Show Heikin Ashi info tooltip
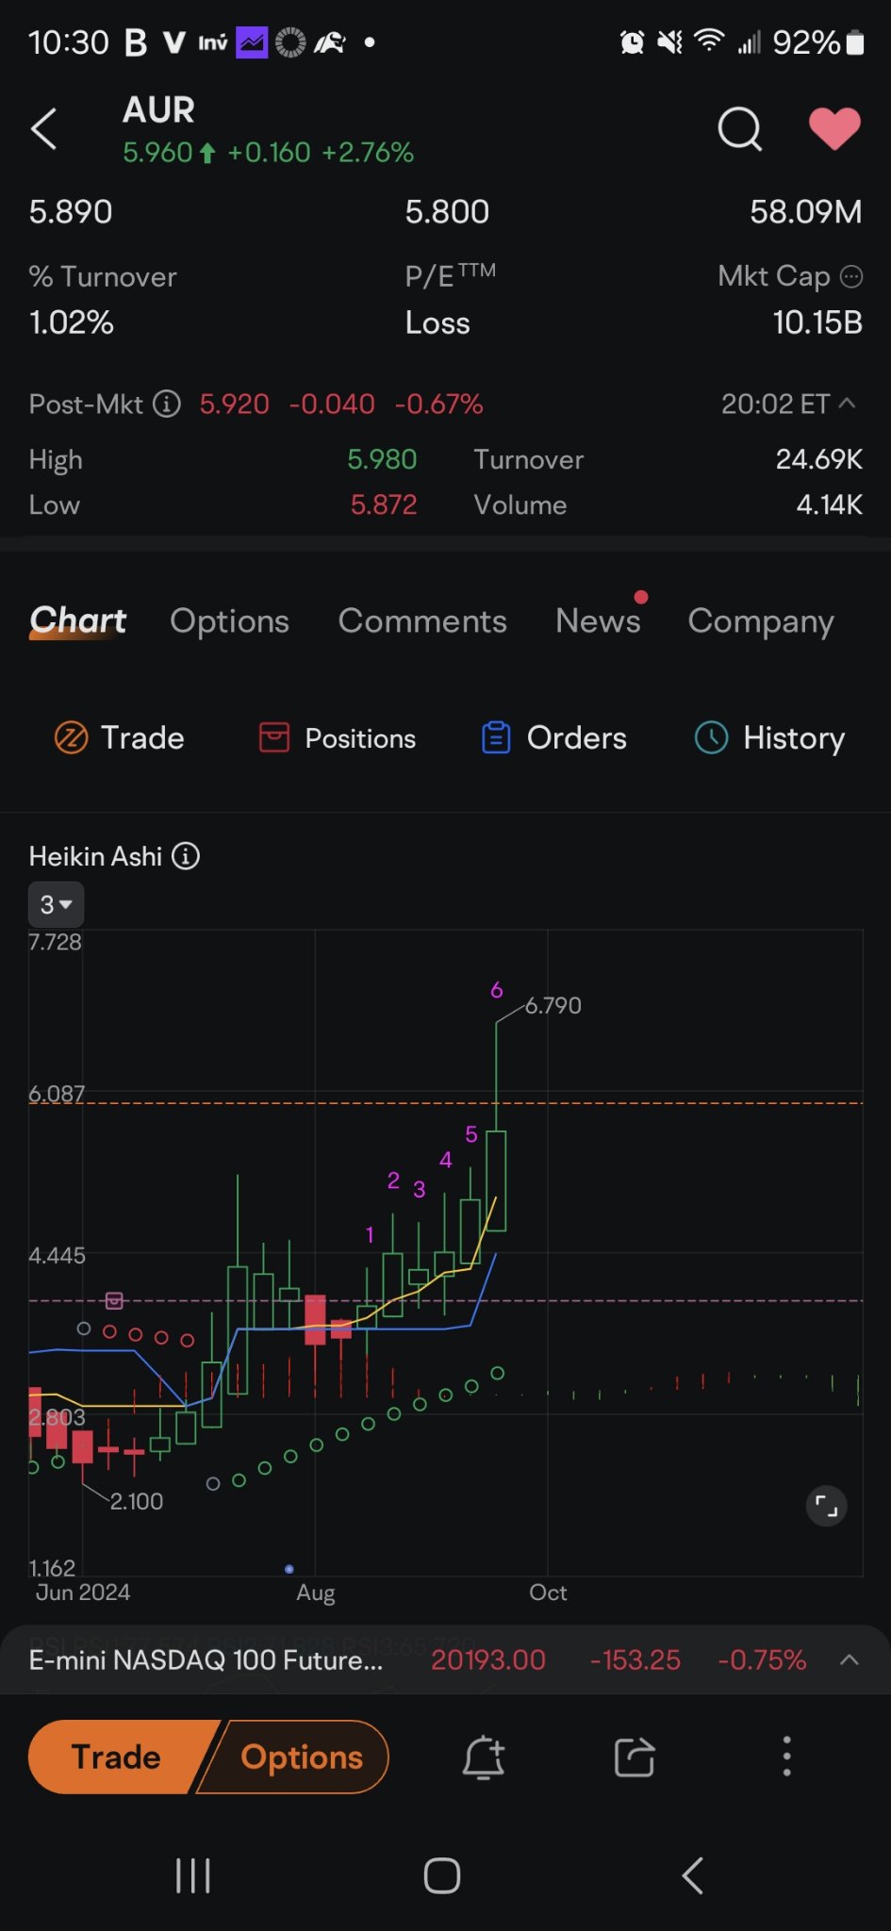The height and width of the screenshot is (1931, 891). pos(186,856)
